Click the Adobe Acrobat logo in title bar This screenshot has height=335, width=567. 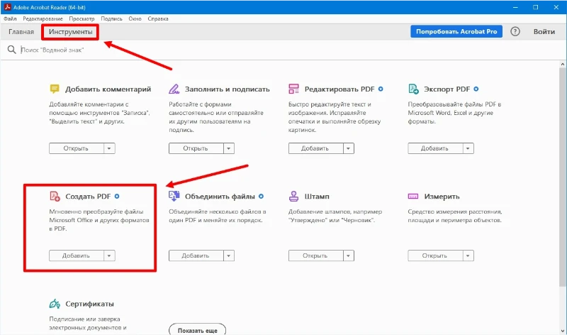pyautogui.click(x=7, y=7)
